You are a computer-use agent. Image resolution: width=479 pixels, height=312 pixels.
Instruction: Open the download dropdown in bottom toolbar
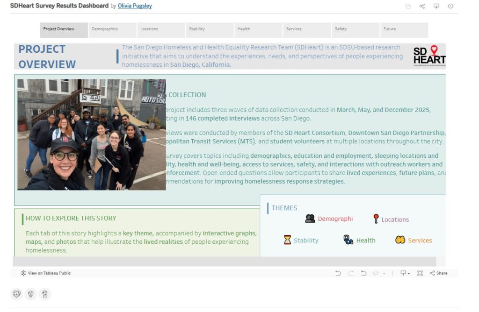(405, 273)
